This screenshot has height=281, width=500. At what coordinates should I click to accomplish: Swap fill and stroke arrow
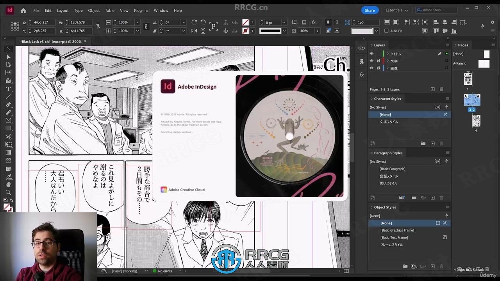click(12, 200)
